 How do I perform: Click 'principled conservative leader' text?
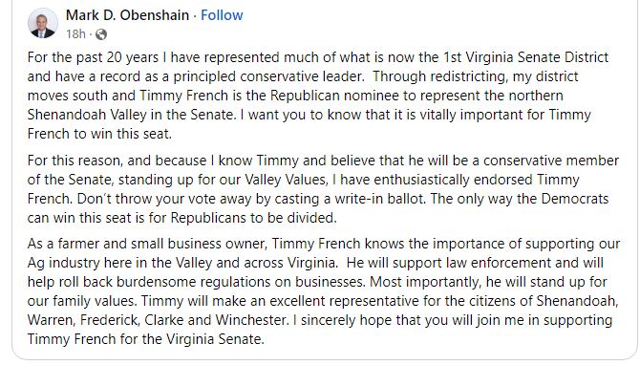[268, 76]
